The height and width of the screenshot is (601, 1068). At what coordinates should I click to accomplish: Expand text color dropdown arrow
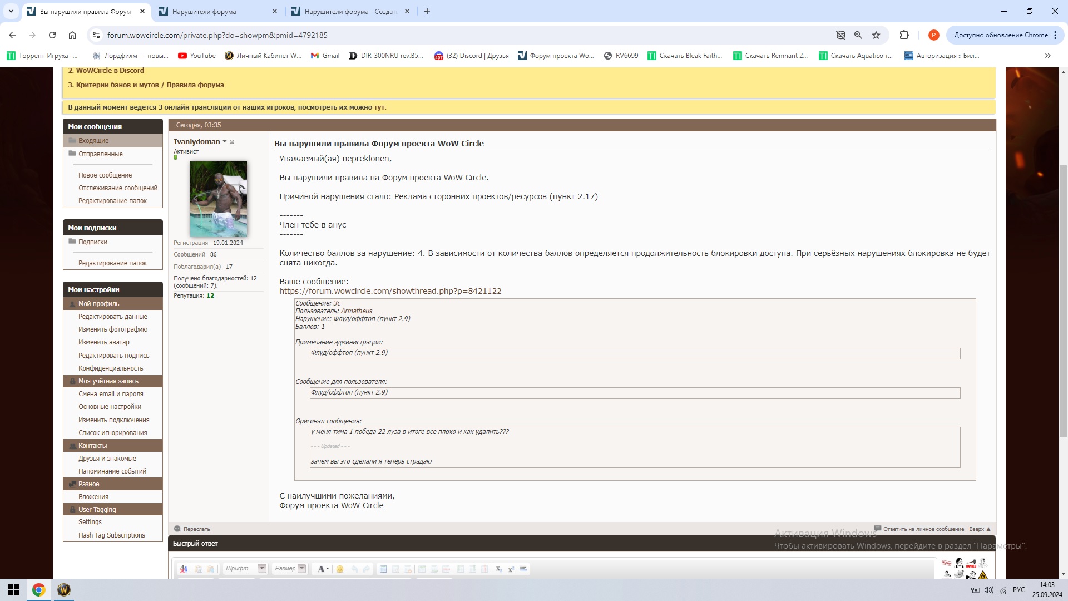tap(328, 569)
